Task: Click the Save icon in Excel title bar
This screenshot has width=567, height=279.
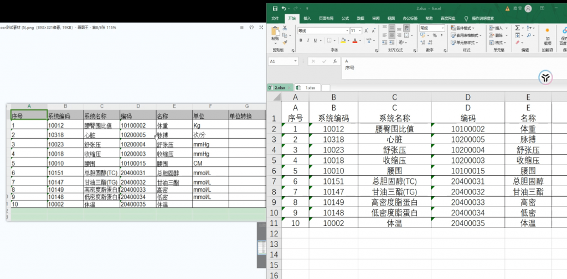Action: click(275, 8)
